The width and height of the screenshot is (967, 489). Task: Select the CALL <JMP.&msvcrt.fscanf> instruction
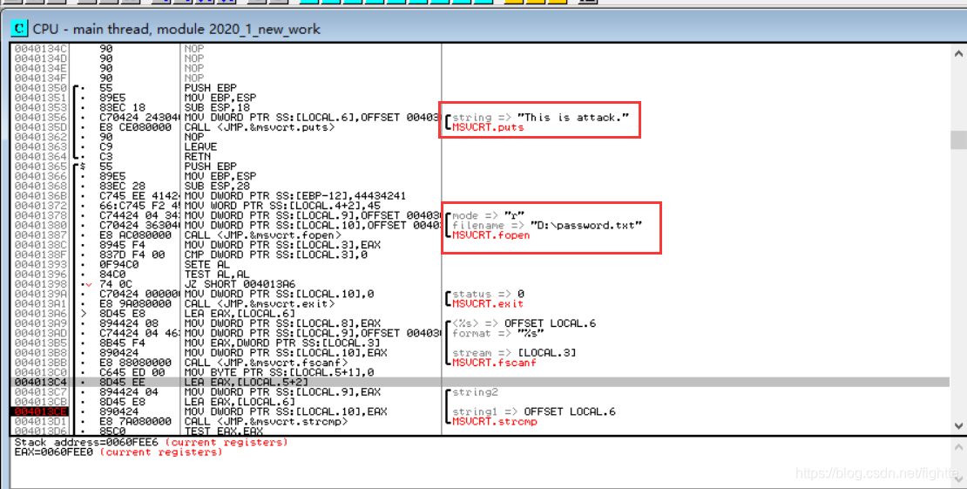point(266,363)
